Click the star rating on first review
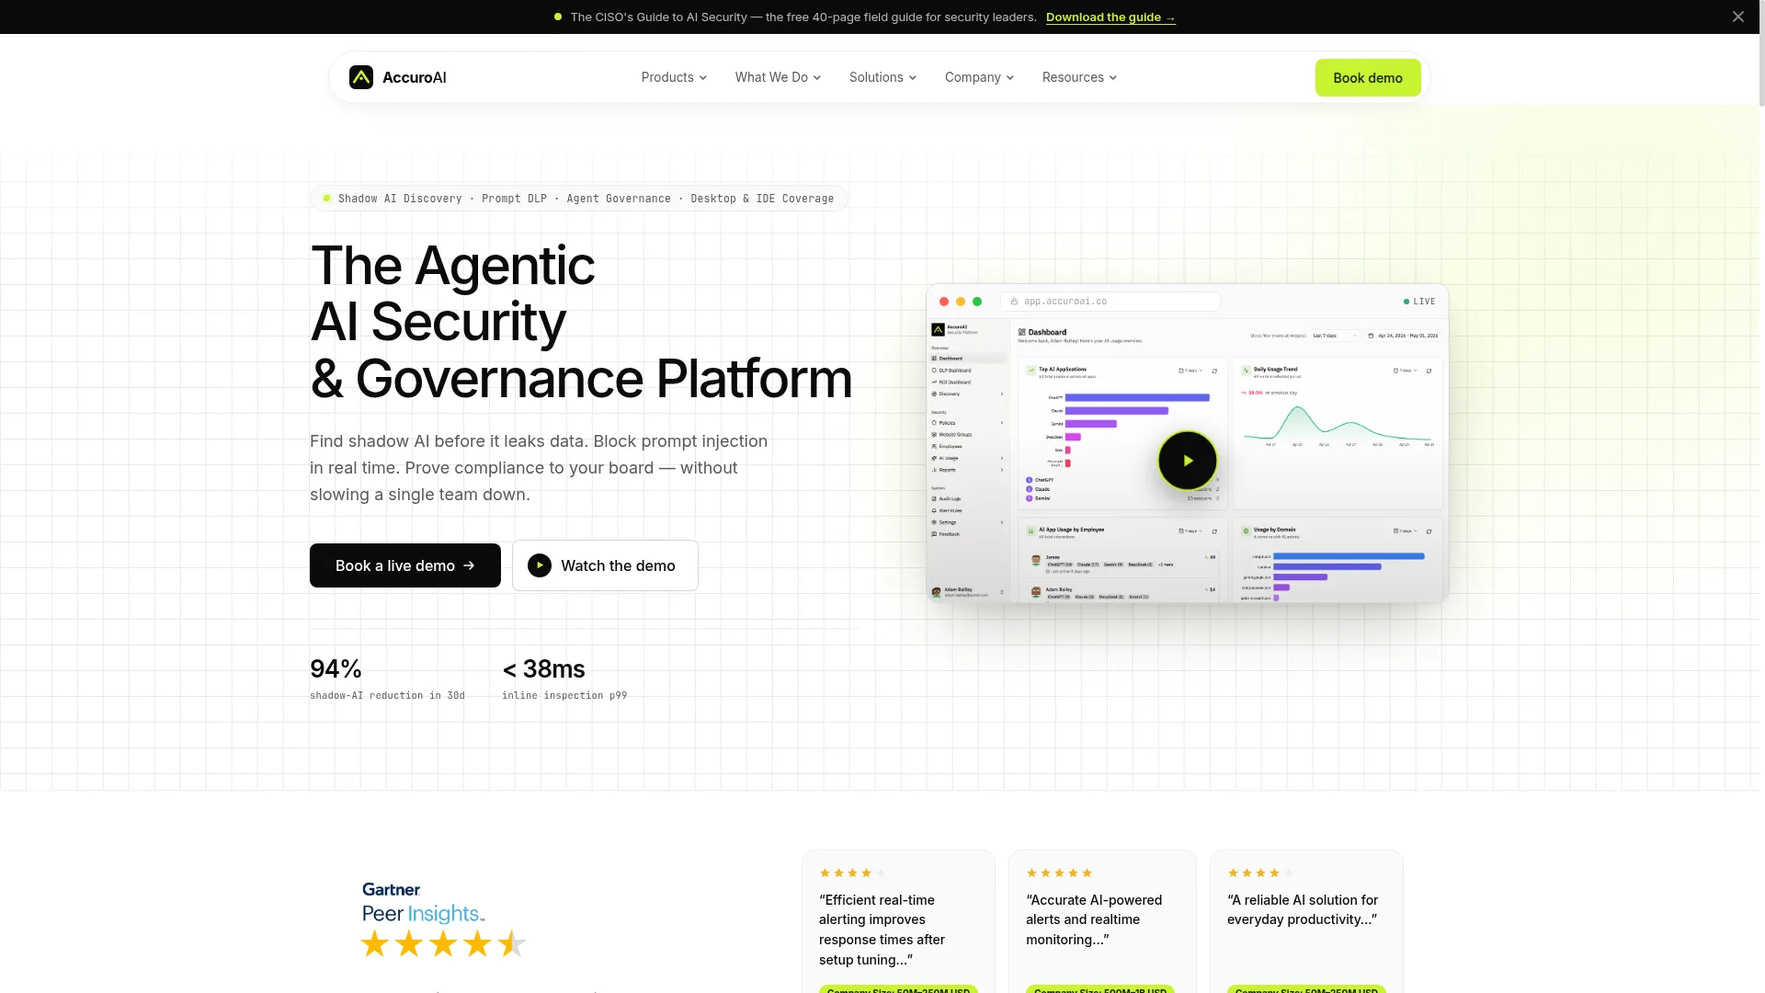Screen dimensions: 1765x993 coord(852,873)
